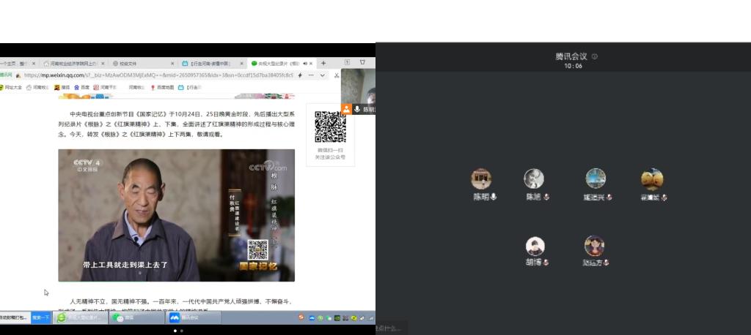
Task: Click the Tencent Meeting tray icon
Action: (x=312, y=317)
